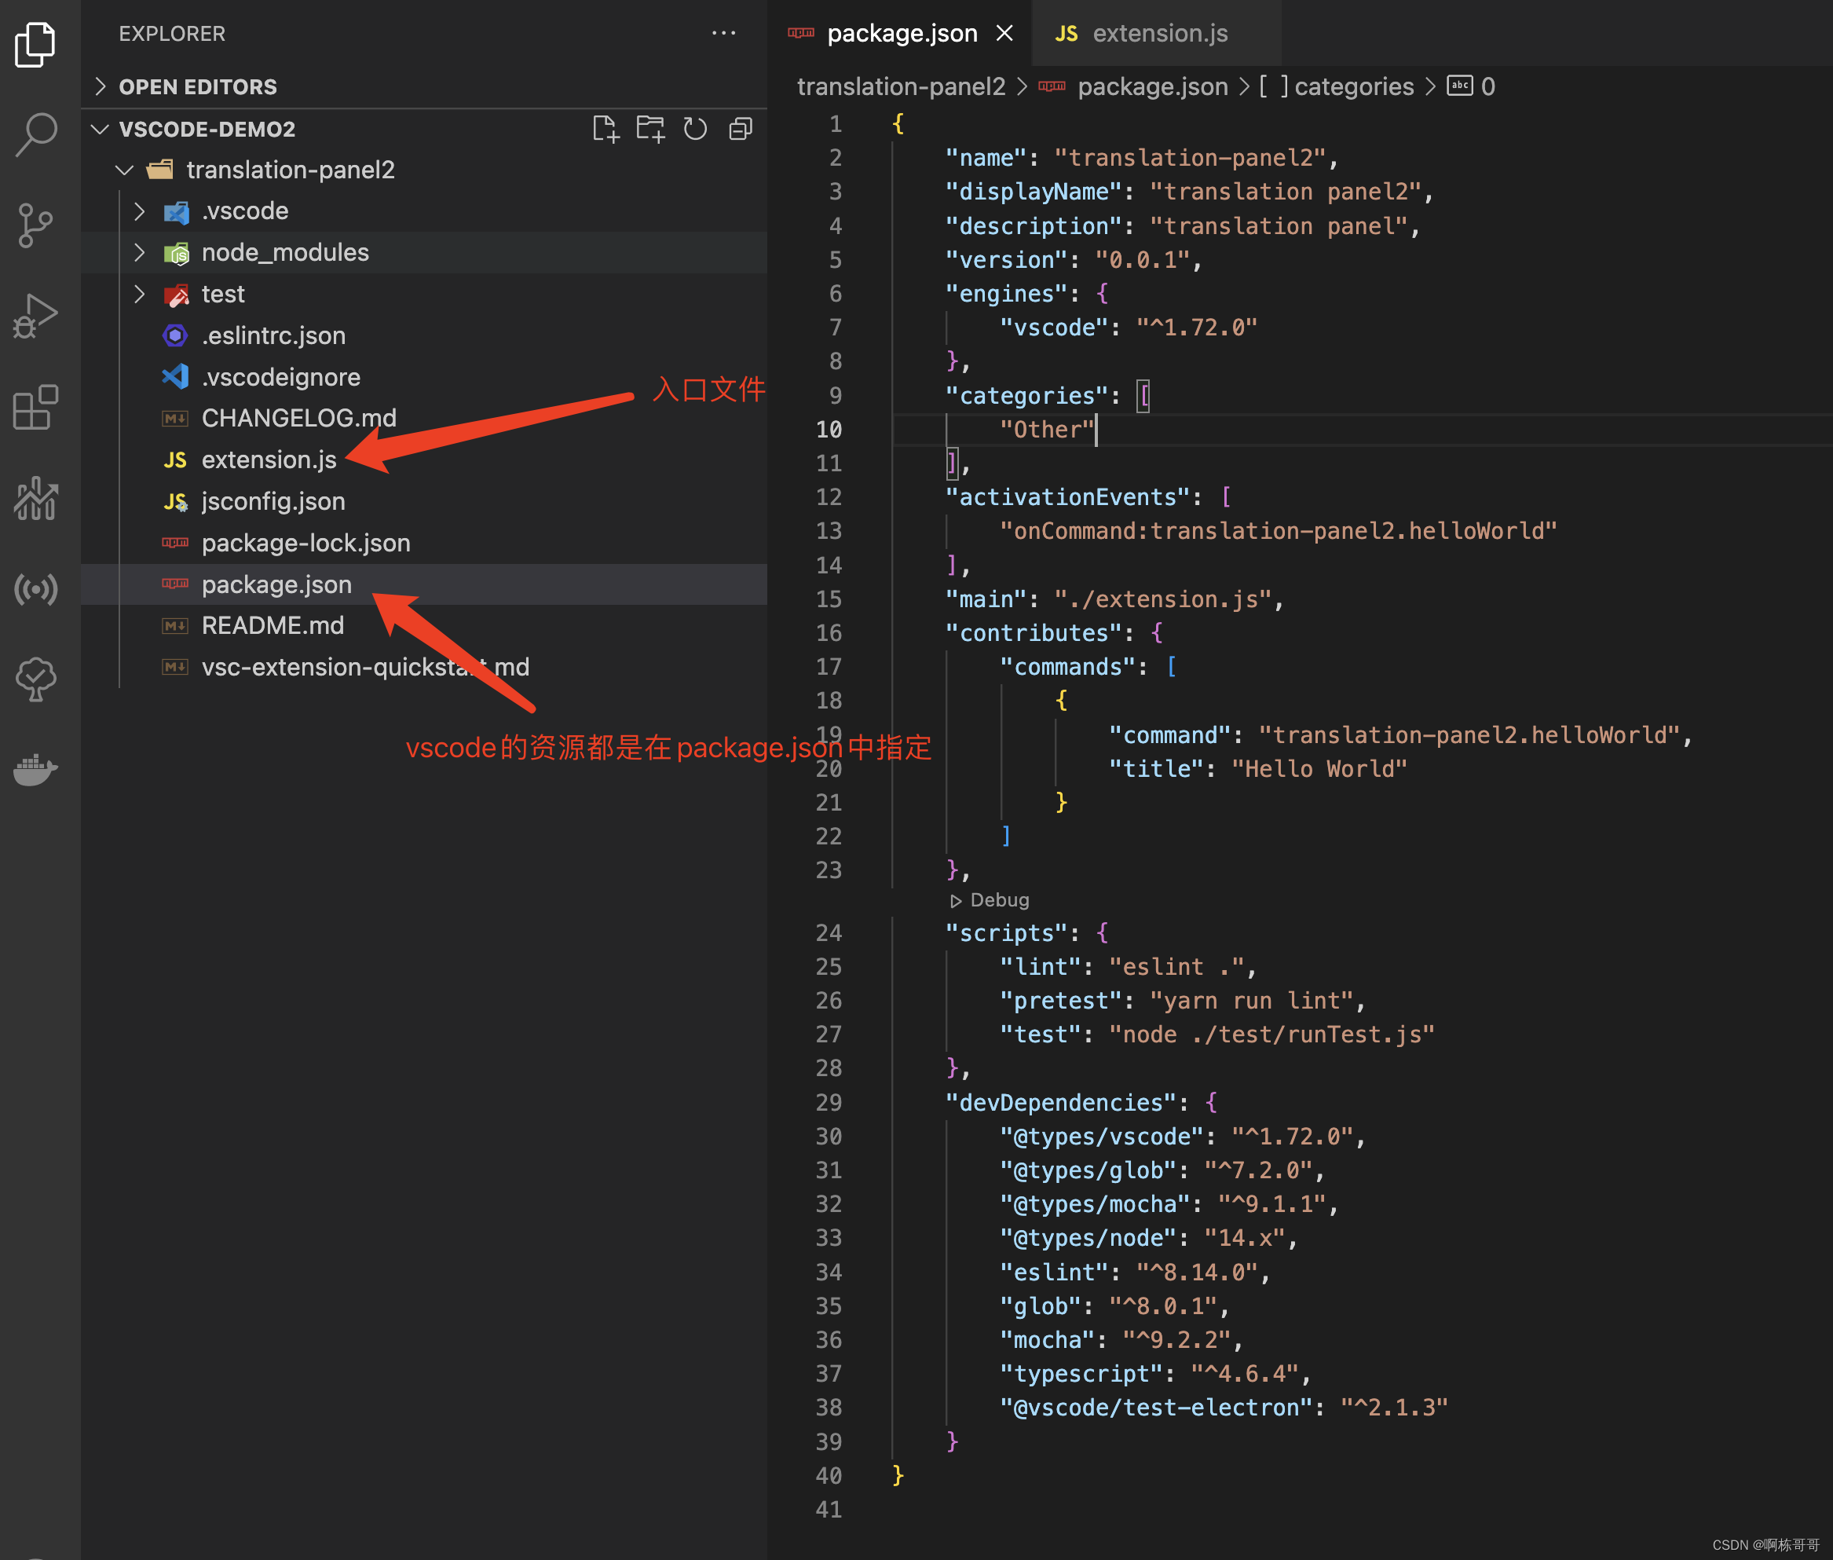The height and width of the screenshot is (1560, 1833).
Task: Expand the OPEN EDITORS section
Action: [423, 86]
